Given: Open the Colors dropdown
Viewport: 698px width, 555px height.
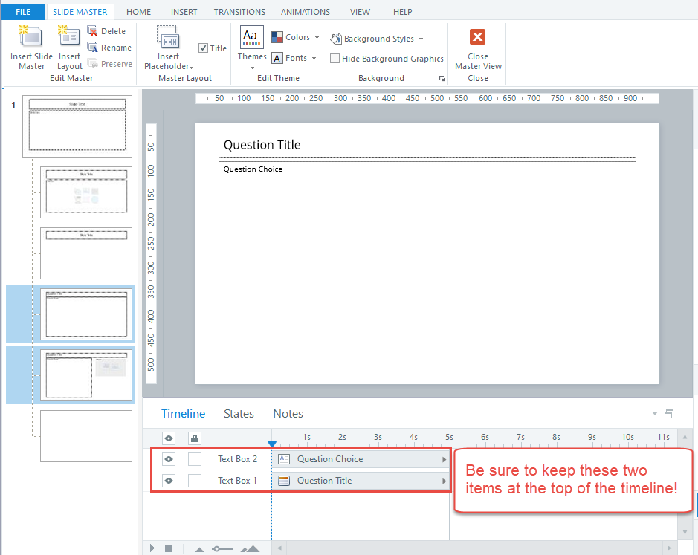Looking at the screenshot, I should [x=296, y=37].
